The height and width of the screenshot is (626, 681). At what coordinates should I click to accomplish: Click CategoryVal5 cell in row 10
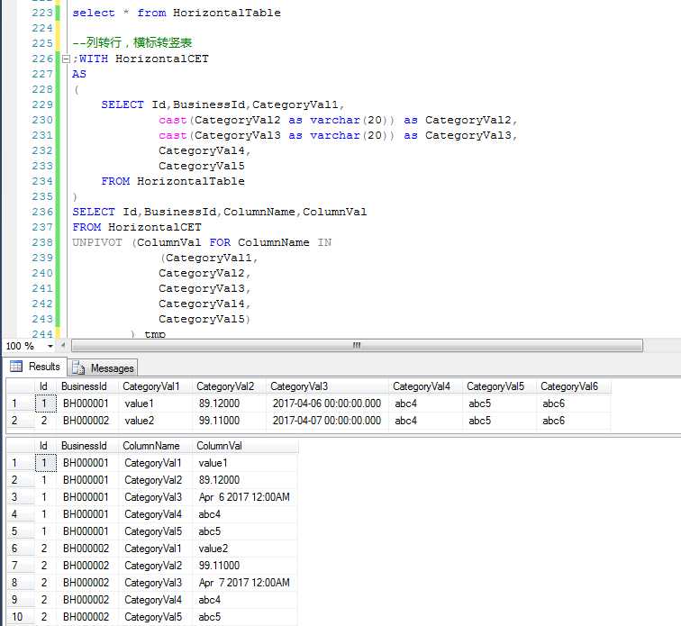click(x=155, y=617)
